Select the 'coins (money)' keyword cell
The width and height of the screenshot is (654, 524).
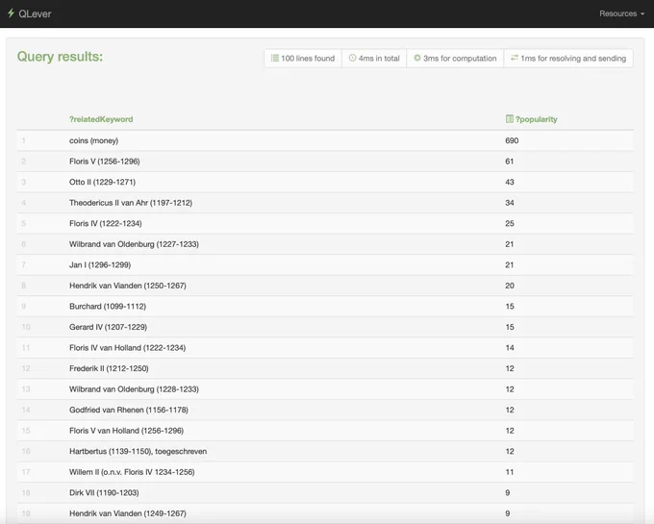pyautogui.click(x=94, y=140)
